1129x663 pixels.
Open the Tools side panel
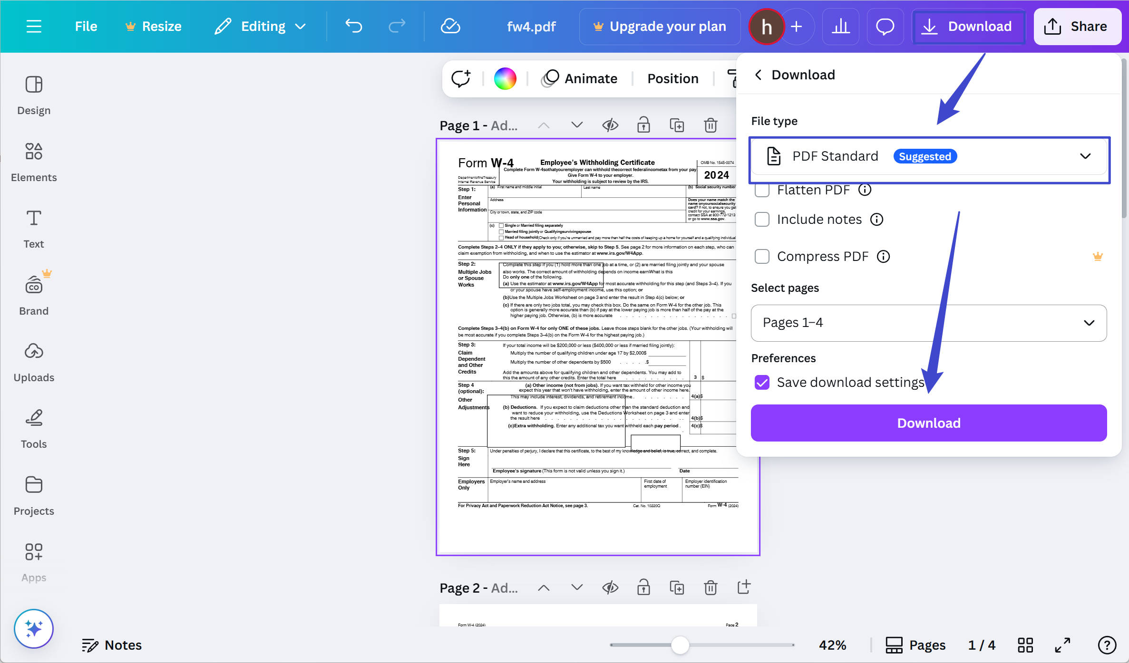[x=34, y=429]
